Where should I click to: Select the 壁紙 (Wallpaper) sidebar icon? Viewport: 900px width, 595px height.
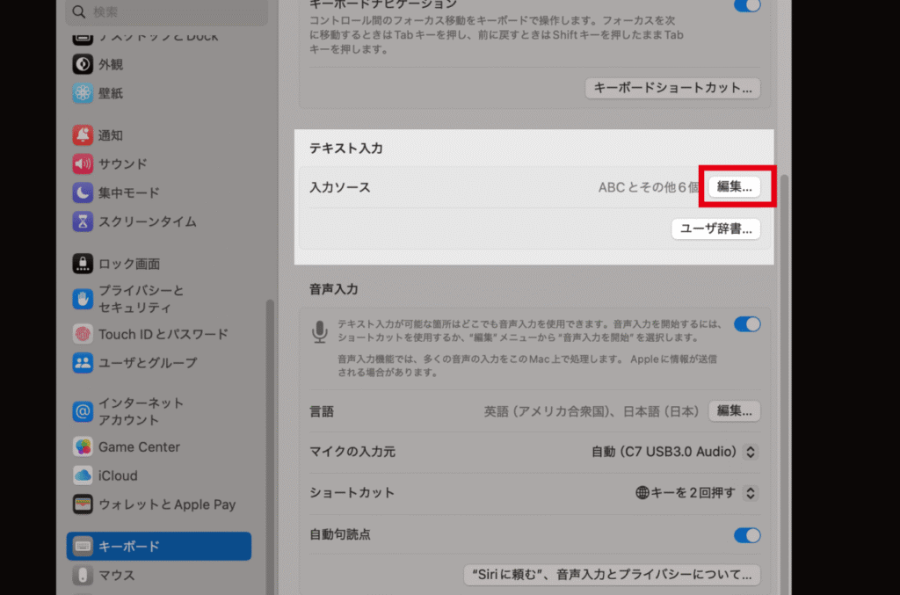82,93
